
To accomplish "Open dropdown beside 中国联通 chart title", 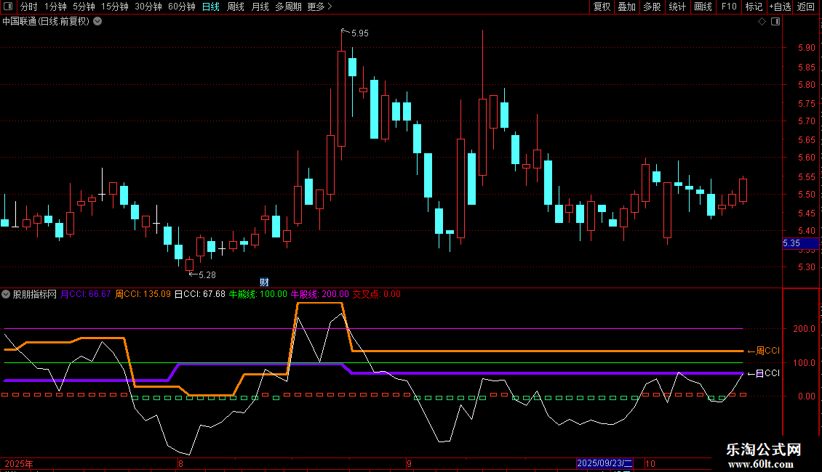I will pyautogui.click(x=97, y=22).
